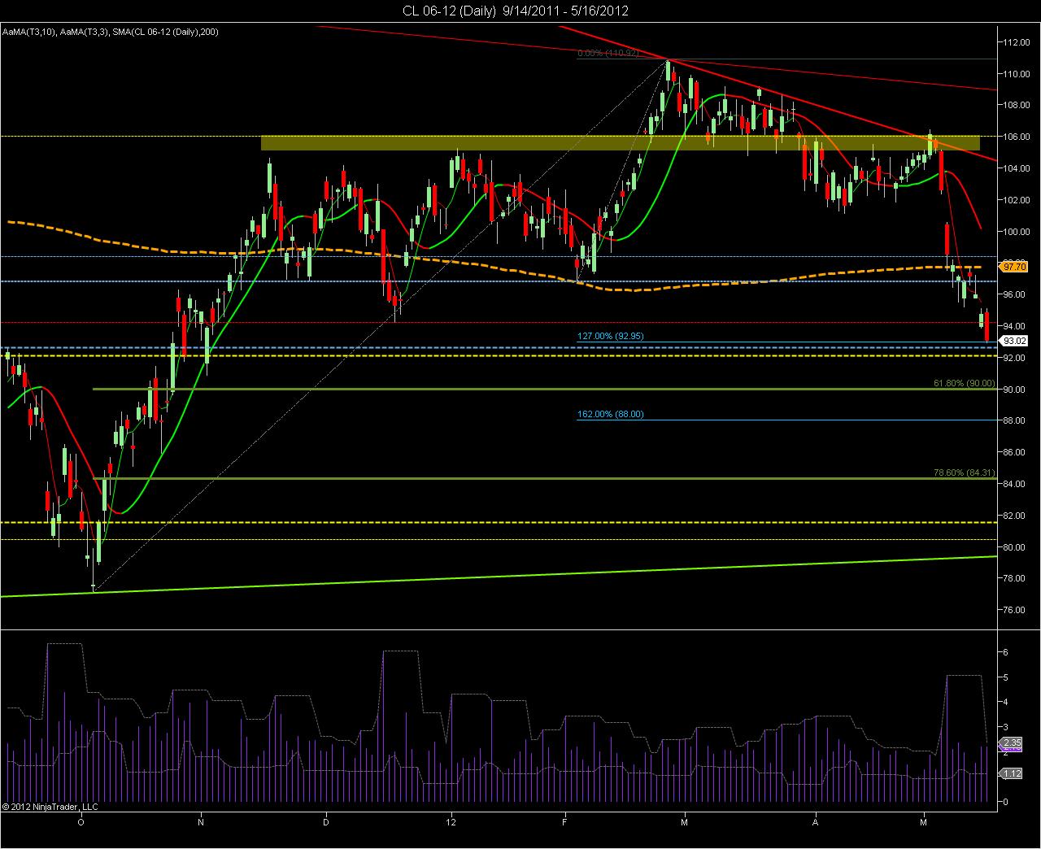This screenshot has width=1041, height=849.
Task: Select the 127.00% (92.95) Fibonacci extension label
Action: (611, 336)
